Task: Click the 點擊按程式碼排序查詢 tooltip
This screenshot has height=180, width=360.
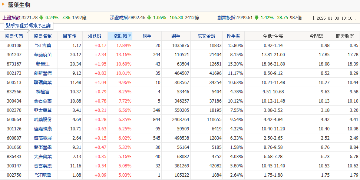Action: (28, 26)
